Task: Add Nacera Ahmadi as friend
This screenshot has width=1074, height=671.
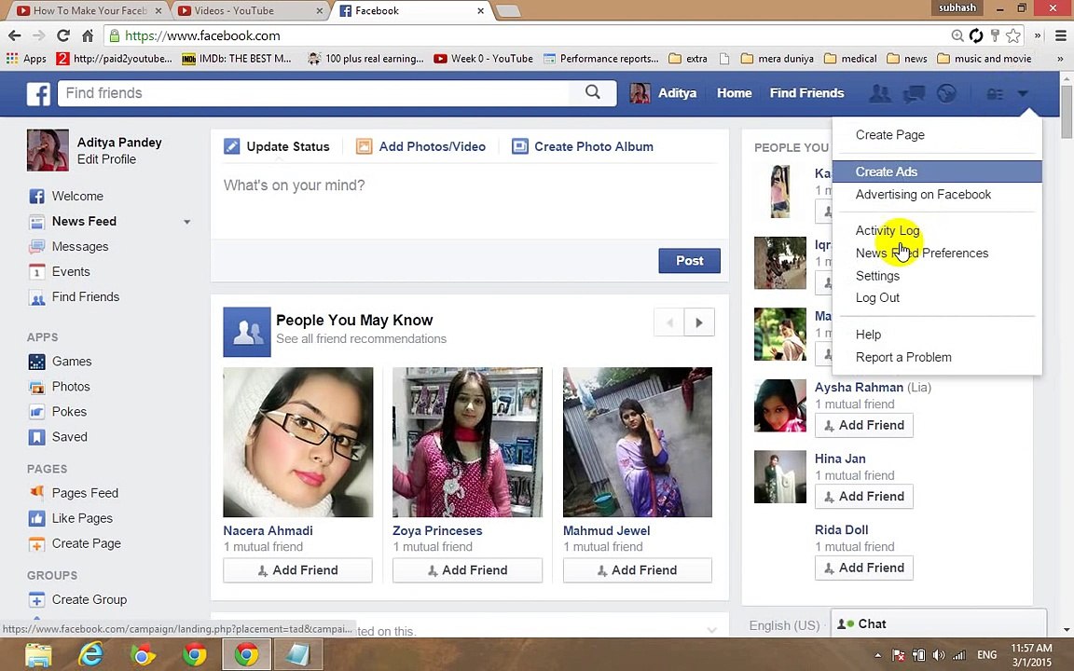Action: click(x=298, y=570)
